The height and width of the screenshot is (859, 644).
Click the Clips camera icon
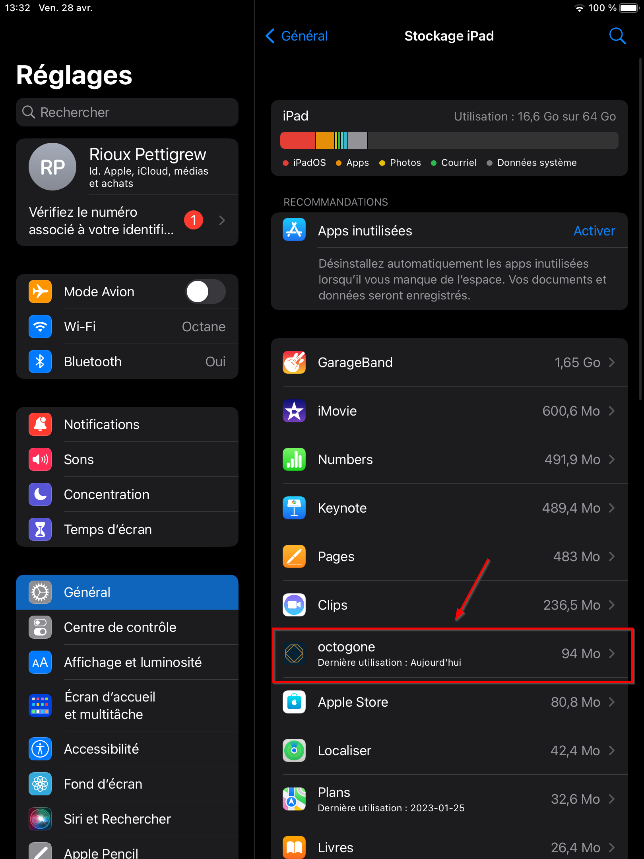coord(294,605)
